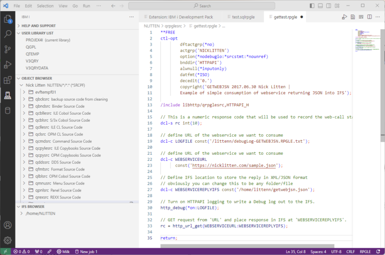
Task: Open the View menu
Action: 63,6
